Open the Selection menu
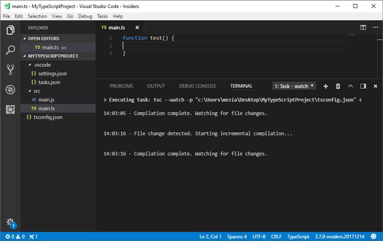Image resolution: width=383 pixels, height=241 pixels. click(37, 16)
